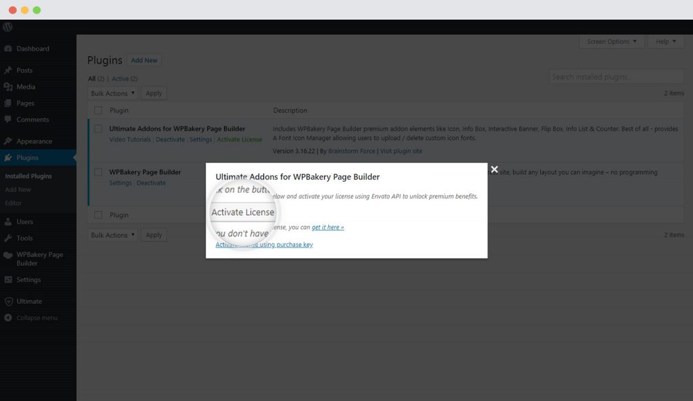
Task: Deactivate the Ultimate Addons plugin
Action: pos(170,139)
